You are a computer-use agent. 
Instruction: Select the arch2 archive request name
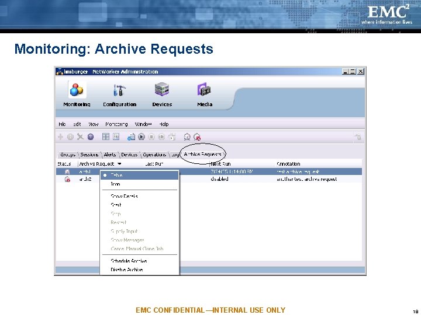point(85,179)
